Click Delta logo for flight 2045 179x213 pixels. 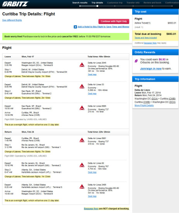[82, 65]
